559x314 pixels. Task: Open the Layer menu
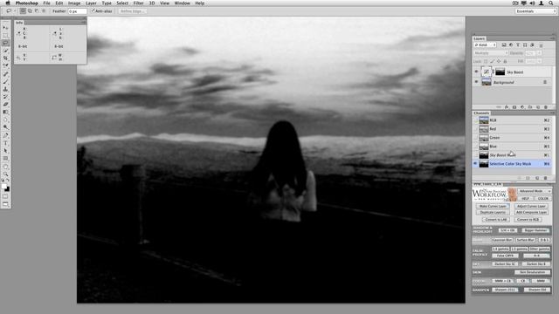click(91, 3)
